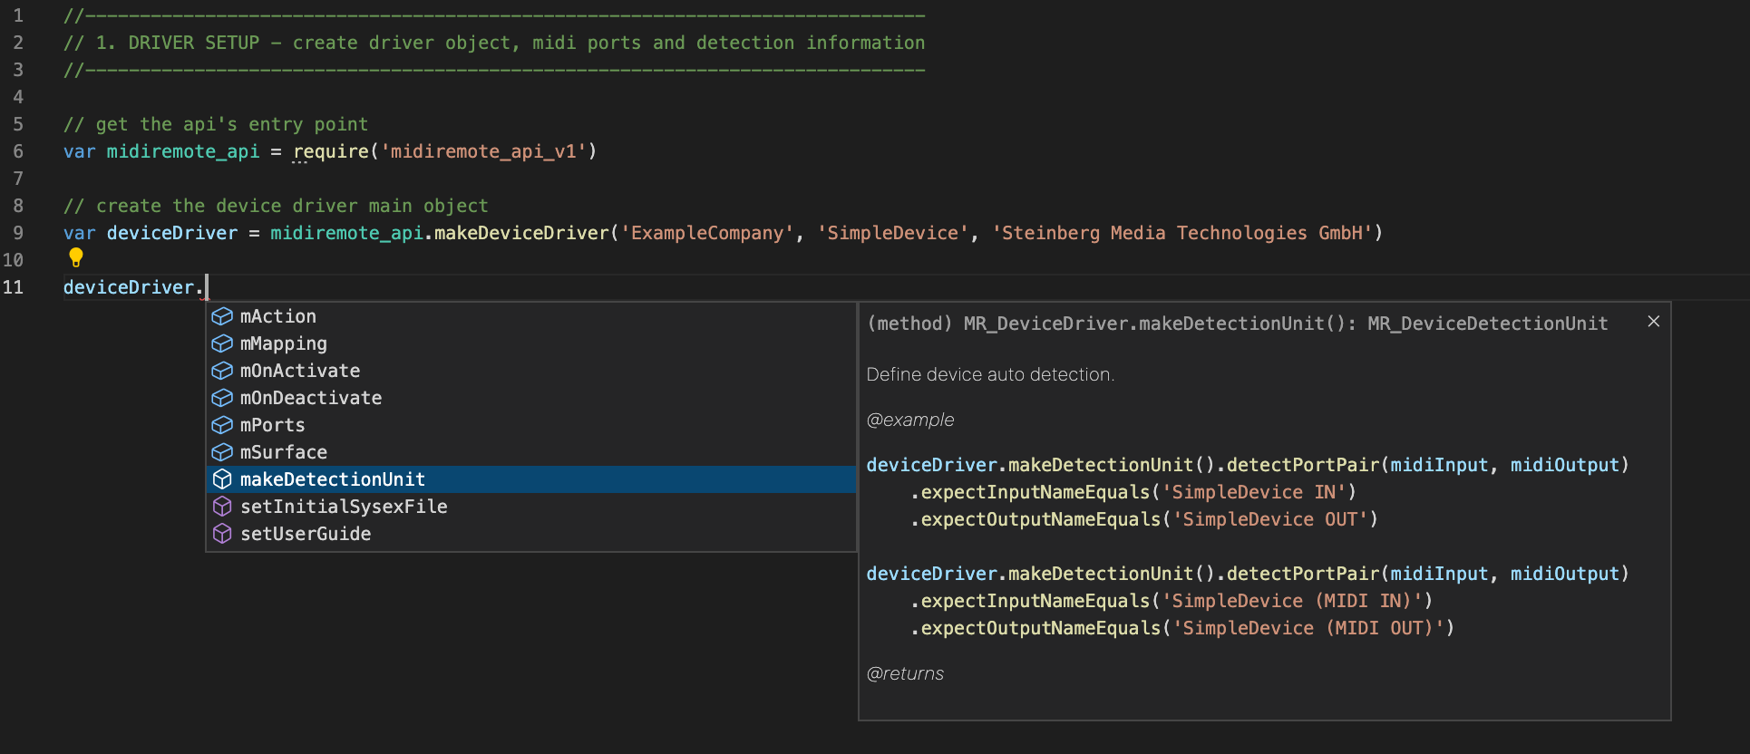Click the property icon beside mAction

tap(222, 316)
